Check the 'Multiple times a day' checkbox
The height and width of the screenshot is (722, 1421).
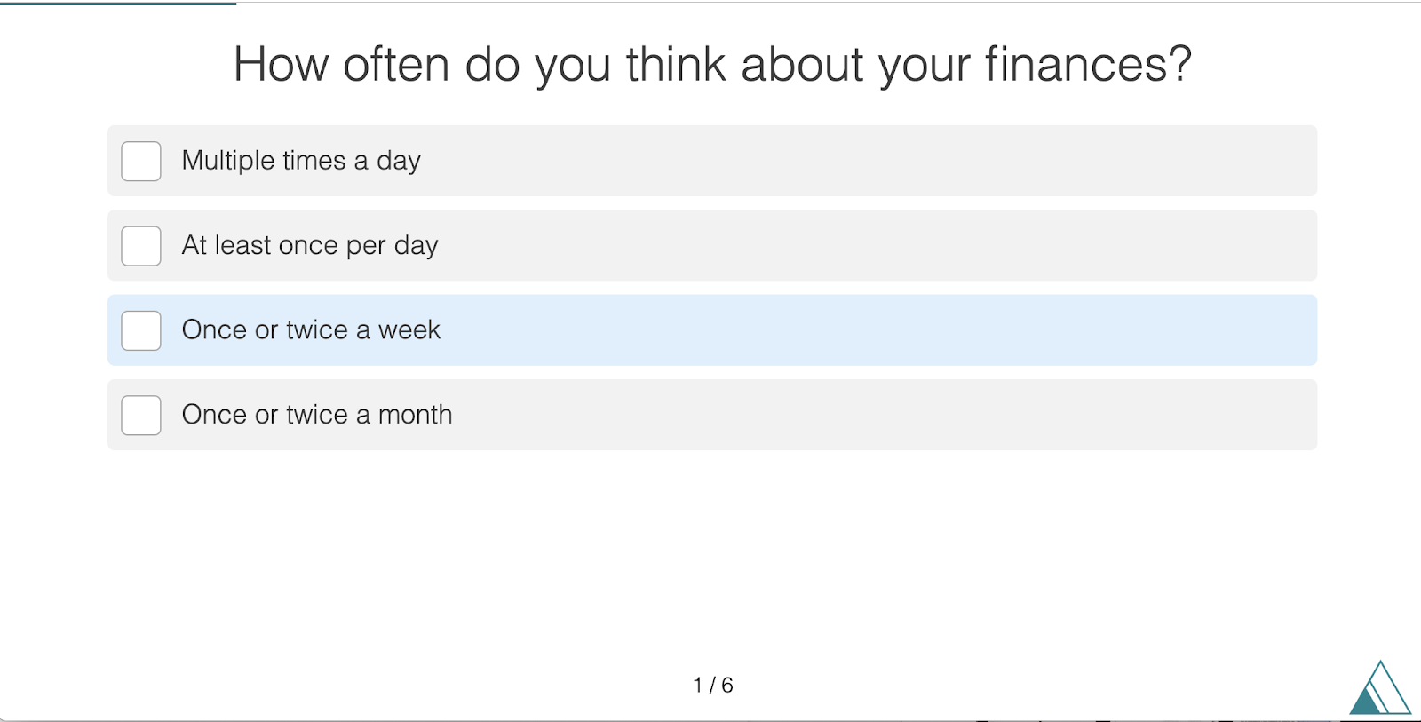[141, 161]
